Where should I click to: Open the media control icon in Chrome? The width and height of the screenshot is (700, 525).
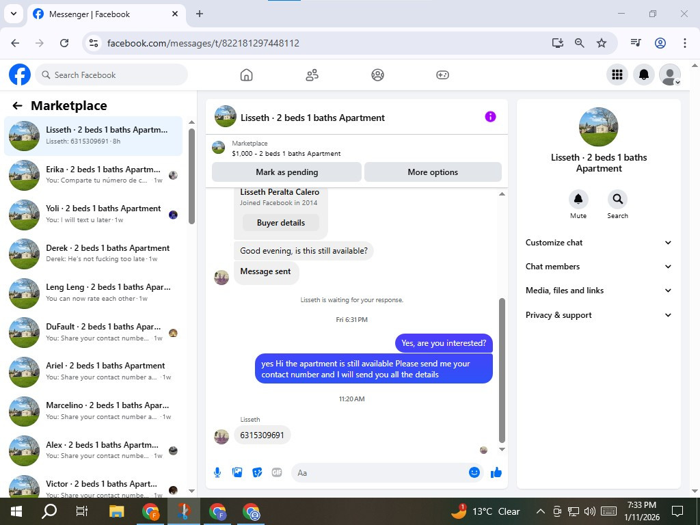(x=636, y=43)
